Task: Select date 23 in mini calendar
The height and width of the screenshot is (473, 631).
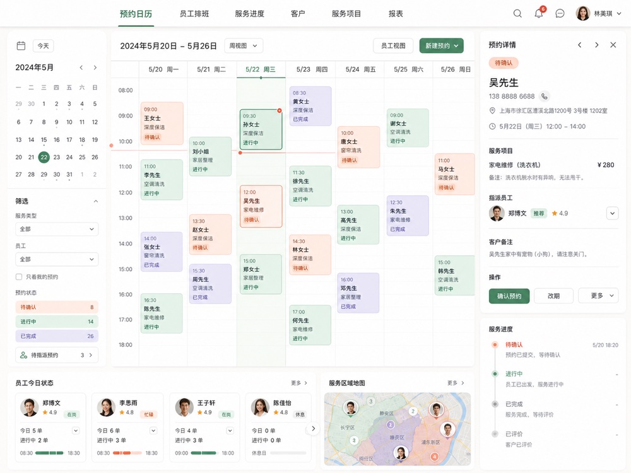Action: pos(56,157)
